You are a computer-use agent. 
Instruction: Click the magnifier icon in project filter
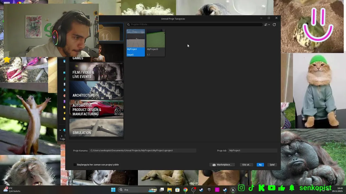click(x=129, y=25)
